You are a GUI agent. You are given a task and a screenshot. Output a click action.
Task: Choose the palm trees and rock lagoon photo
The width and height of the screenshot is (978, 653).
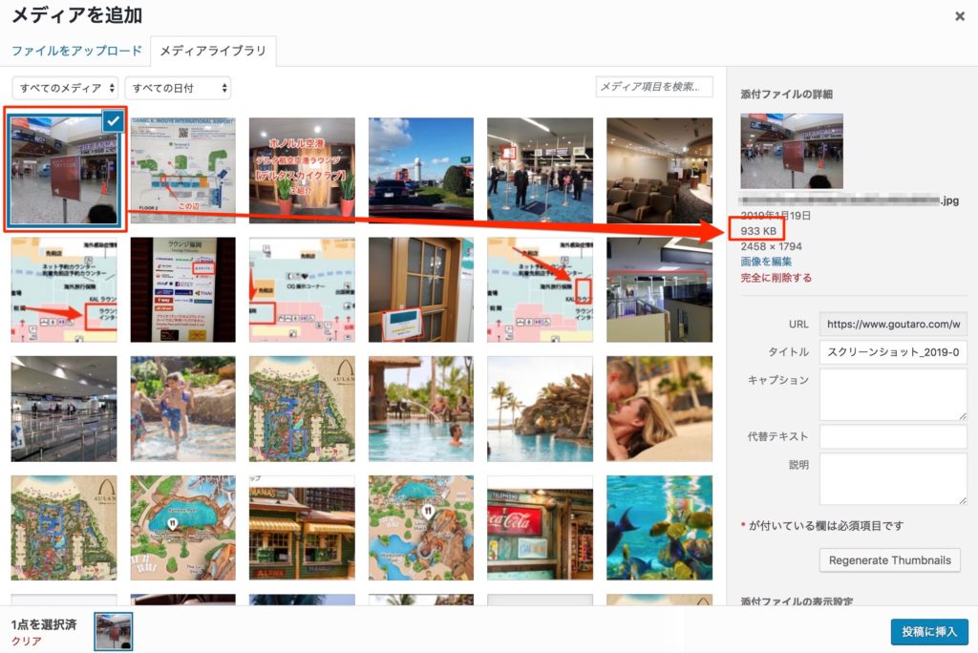541,409
